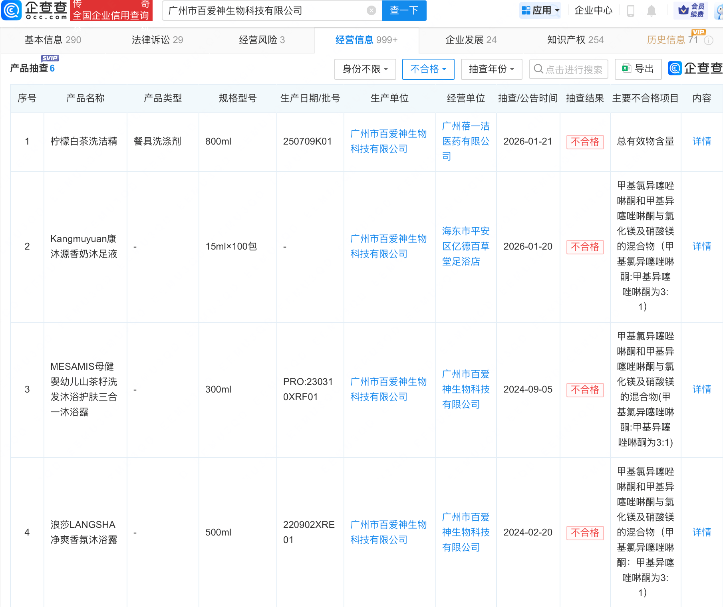Open producer link in 柠檬白茶洗洁精 row
The image size is (723, 607).
[388, 141]
